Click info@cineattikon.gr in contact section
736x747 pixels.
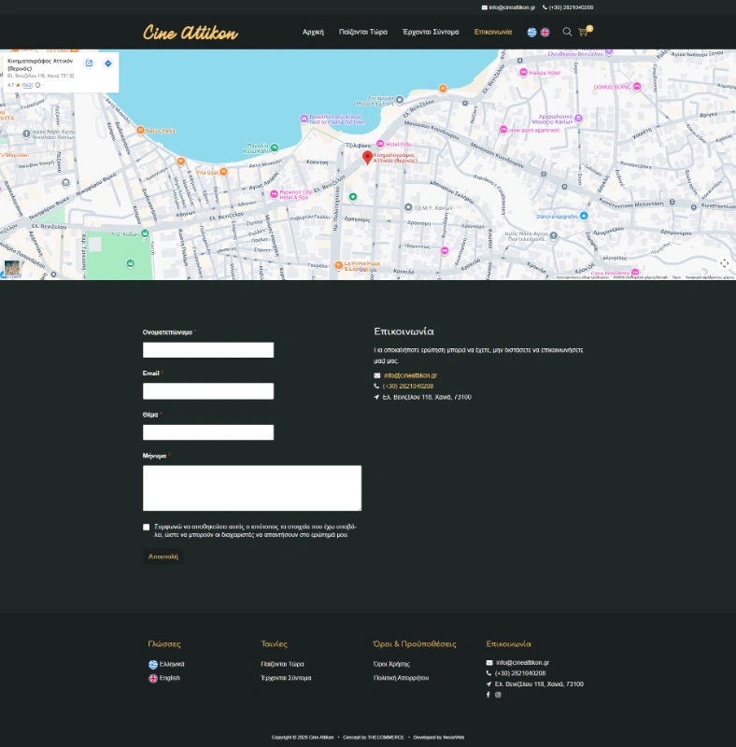[410, 375]
